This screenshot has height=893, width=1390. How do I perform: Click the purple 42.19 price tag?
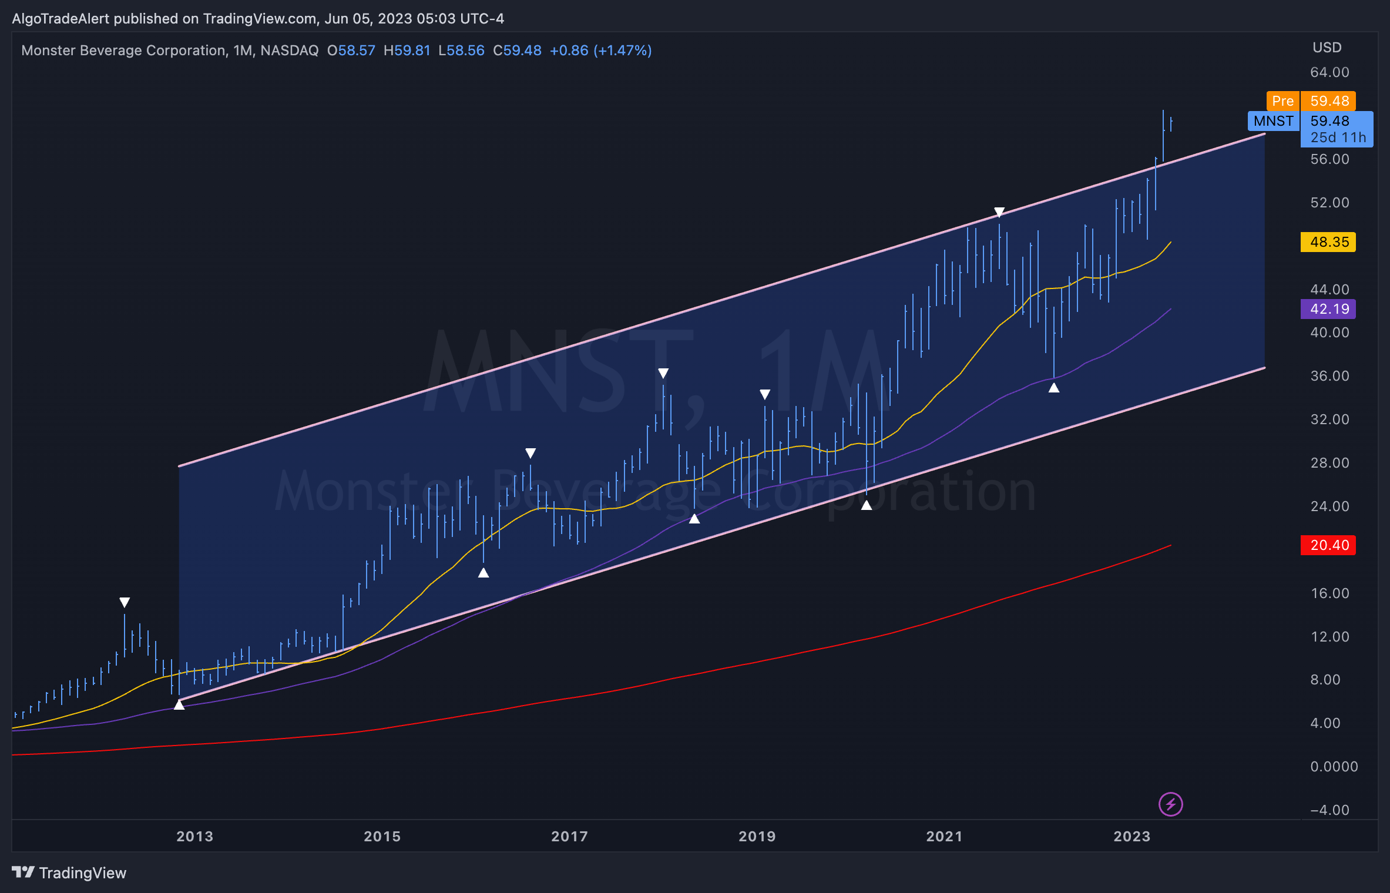(x=1328, y=309)
